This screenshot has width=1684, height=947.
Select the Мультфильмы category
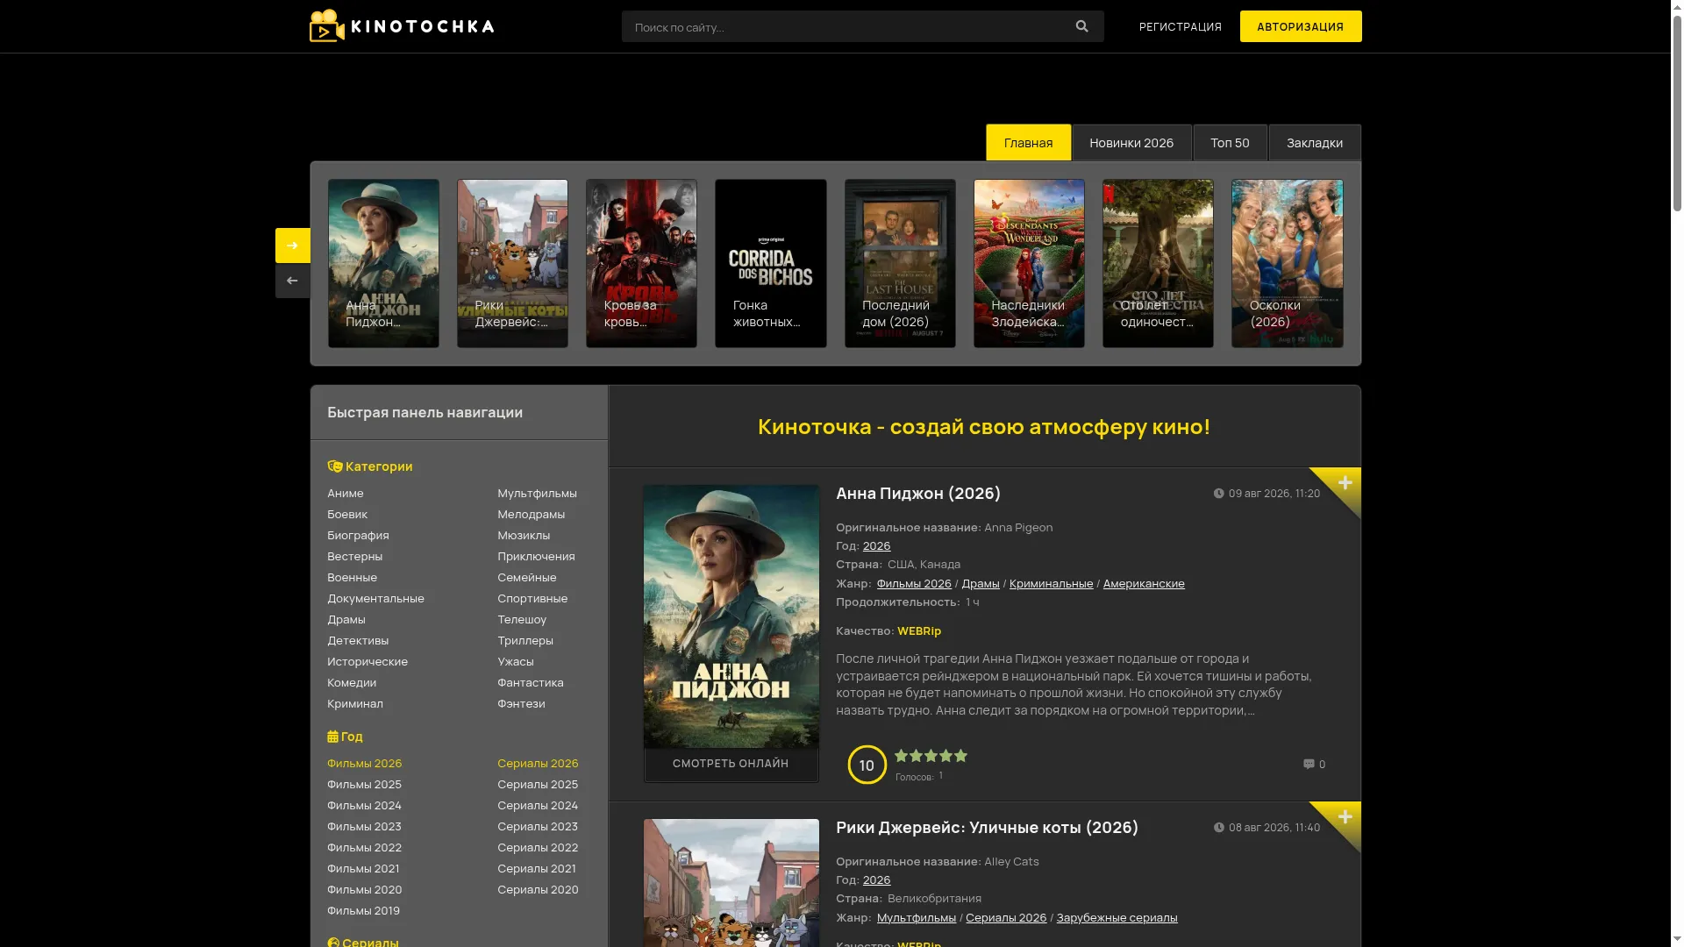[x=537, y=493]
